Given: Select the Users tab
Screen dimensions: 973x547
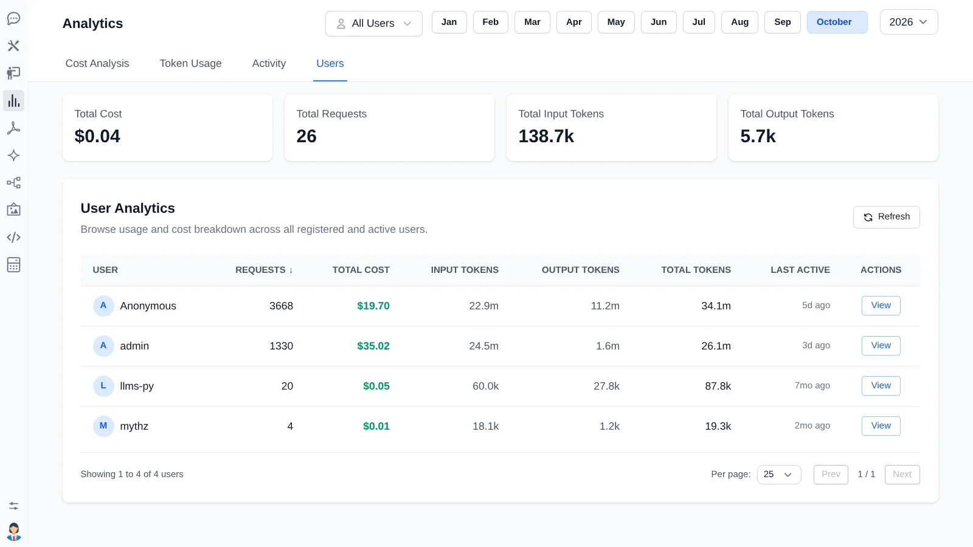Looking at the screenshot, I should tap(330, 63).
